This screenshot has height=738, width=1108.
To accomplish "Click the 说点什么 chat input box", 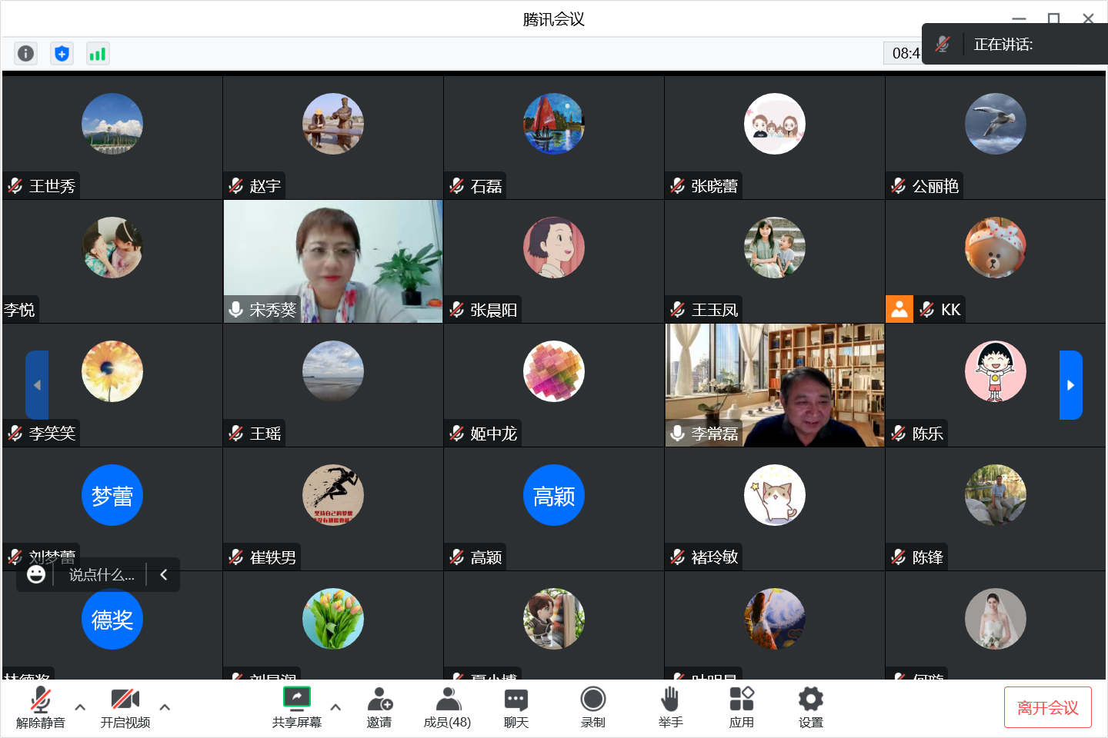I will click(102, 575).
